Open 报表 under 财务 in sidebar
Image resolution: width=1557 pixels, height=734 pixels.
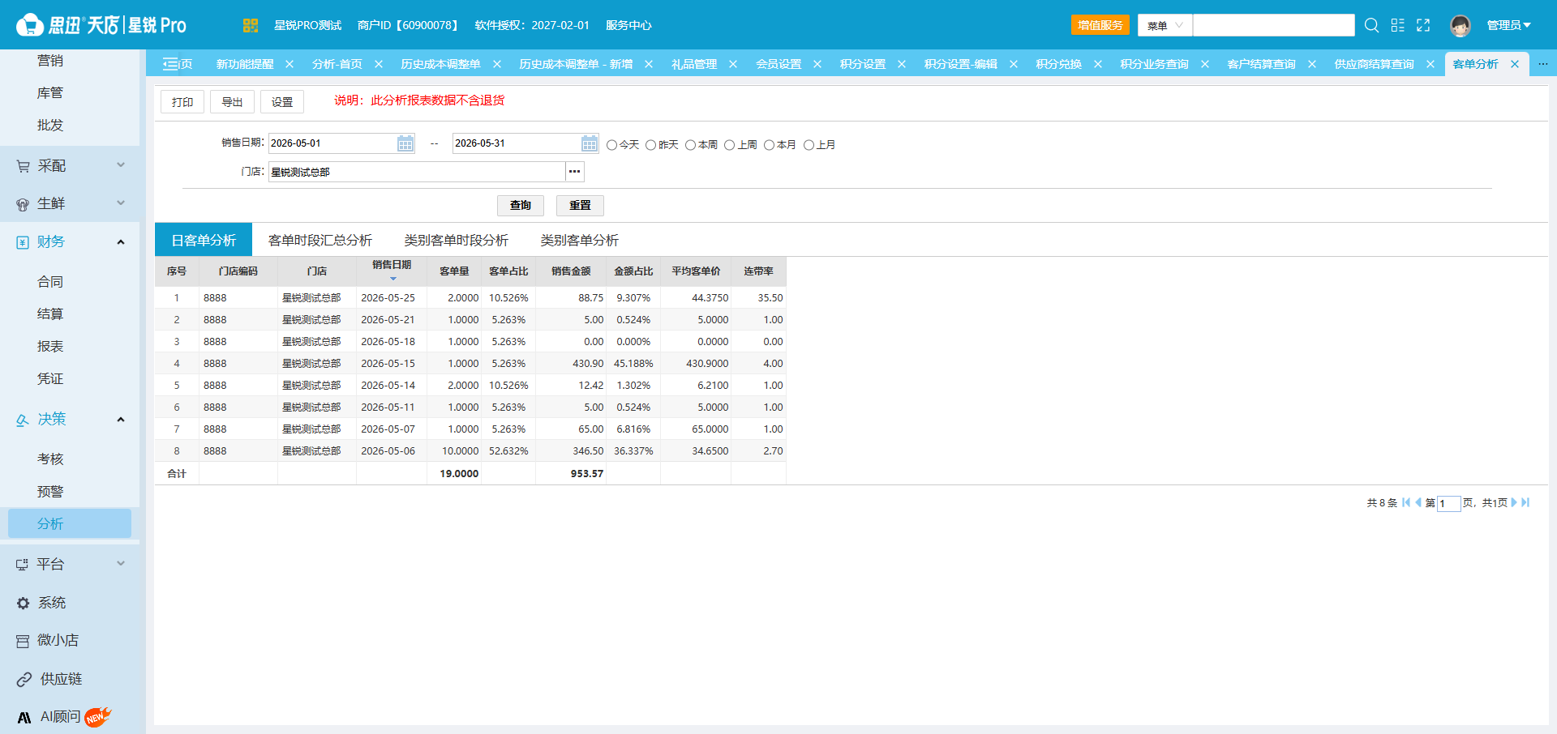[50, 346]
